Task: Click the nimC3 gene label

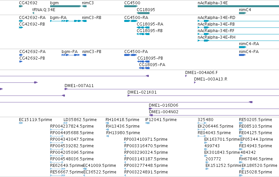Action: click(88, 3)
